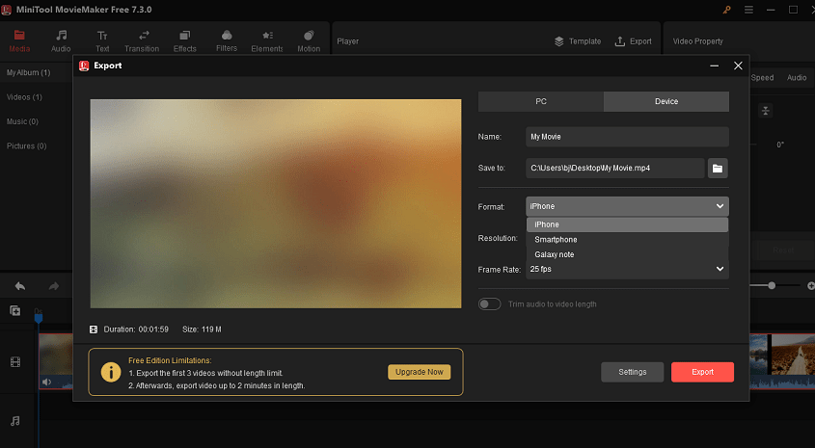The height and width of the screenshot is (448, 815).
Task: Click the redo arrow on timeline toolbar
Action: 54,286
